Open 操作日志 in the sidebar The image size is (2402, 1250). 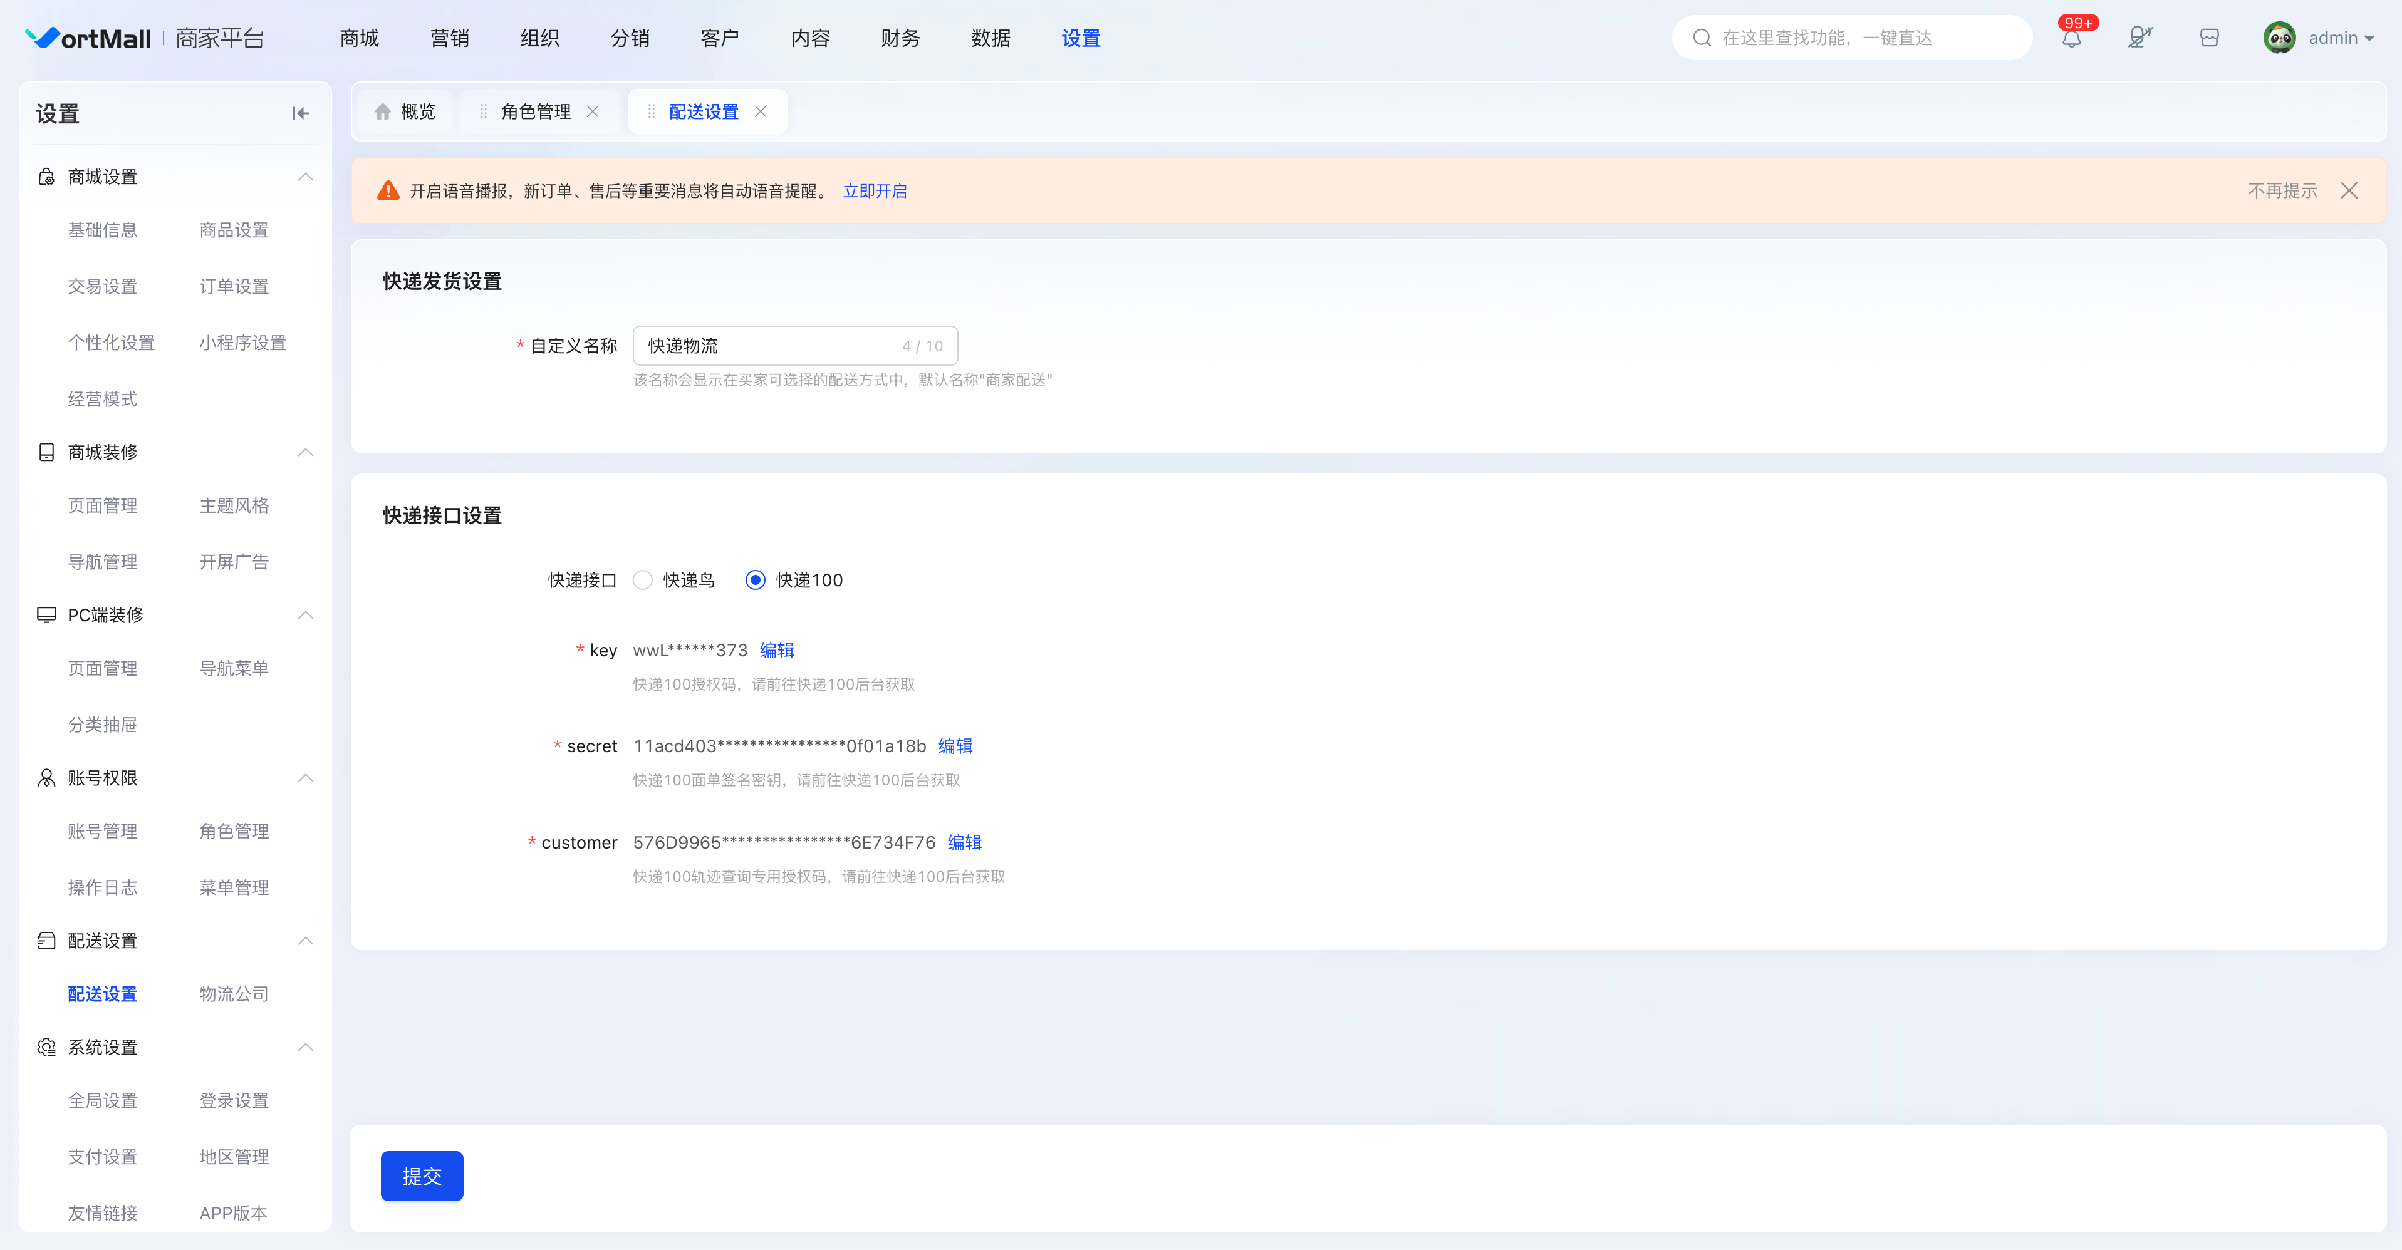[x=103, y=887]
